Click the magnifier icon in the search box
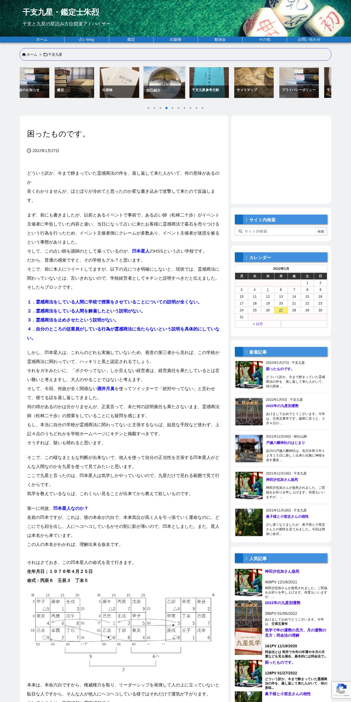Screen dimensions: 351x702 241,231
